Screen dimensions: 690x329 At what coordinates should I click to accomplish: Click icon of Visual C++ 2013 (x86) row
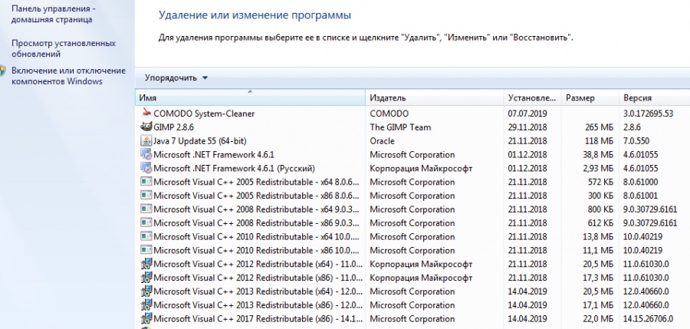(x=146, y=305)
